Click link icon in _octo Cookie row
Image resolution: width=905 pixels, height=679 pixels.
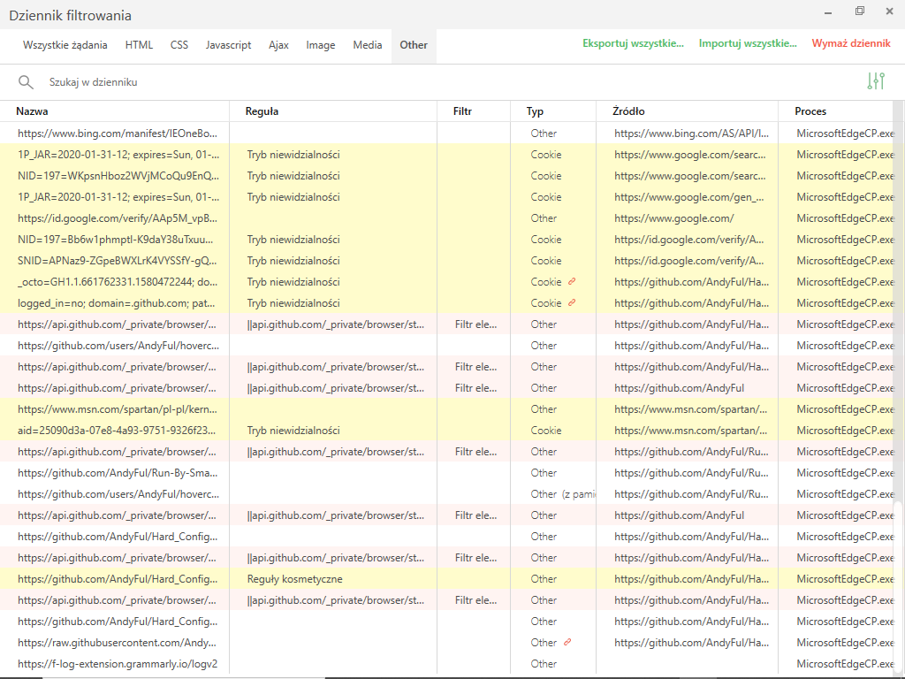coord(572,282)
